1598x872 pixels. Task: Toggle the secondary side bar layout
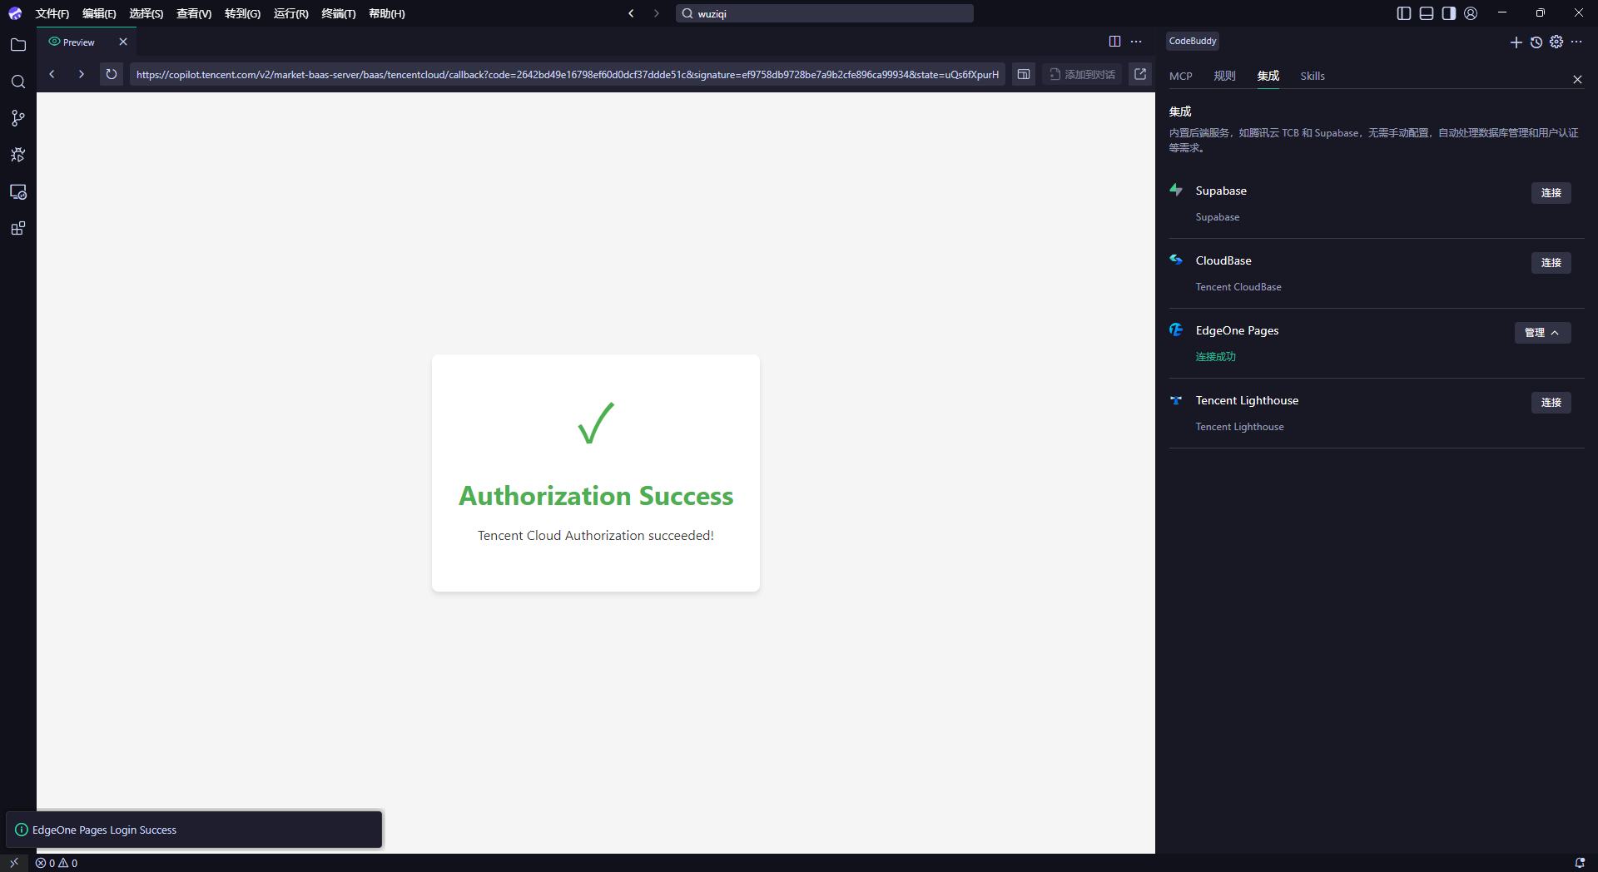(x=1449, y=13)
